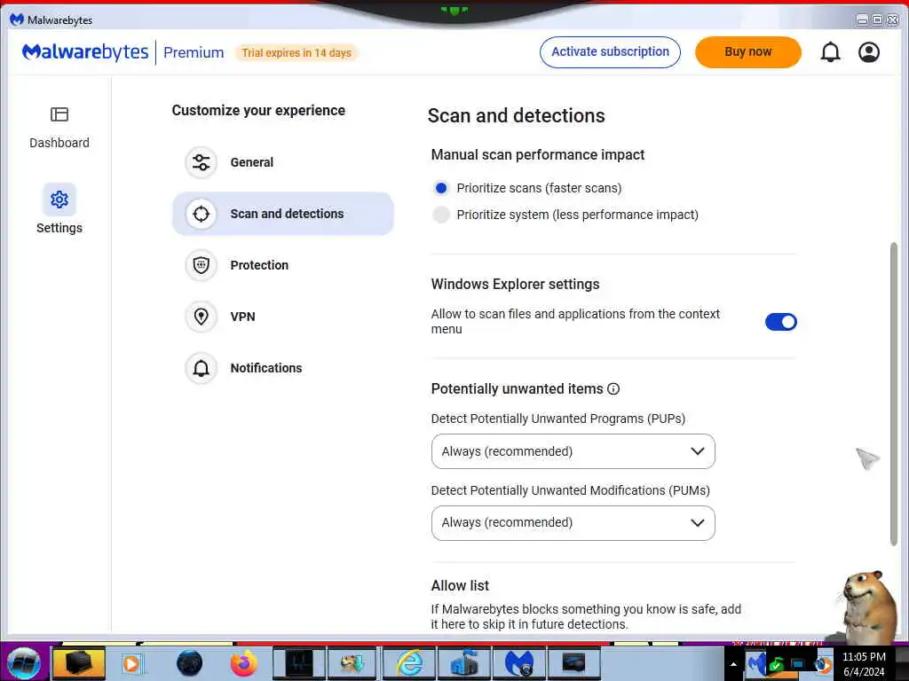Image resolution: width=909 pixels, height=681 pixels.
Task: Open Internet Explorer from the taskbar
Action: [x=409, y=663]
